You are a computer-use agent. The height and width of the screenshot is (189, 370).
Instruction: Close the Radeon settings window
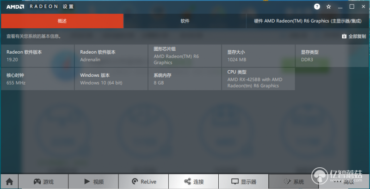click(x=364, y=6)
